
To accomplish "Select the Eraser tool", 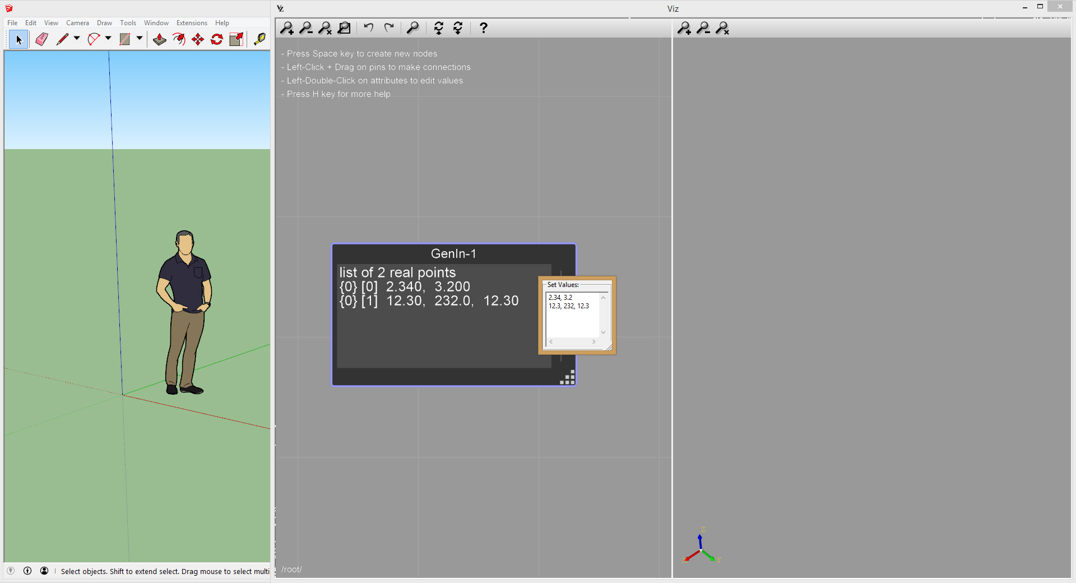I will (41, 39).
